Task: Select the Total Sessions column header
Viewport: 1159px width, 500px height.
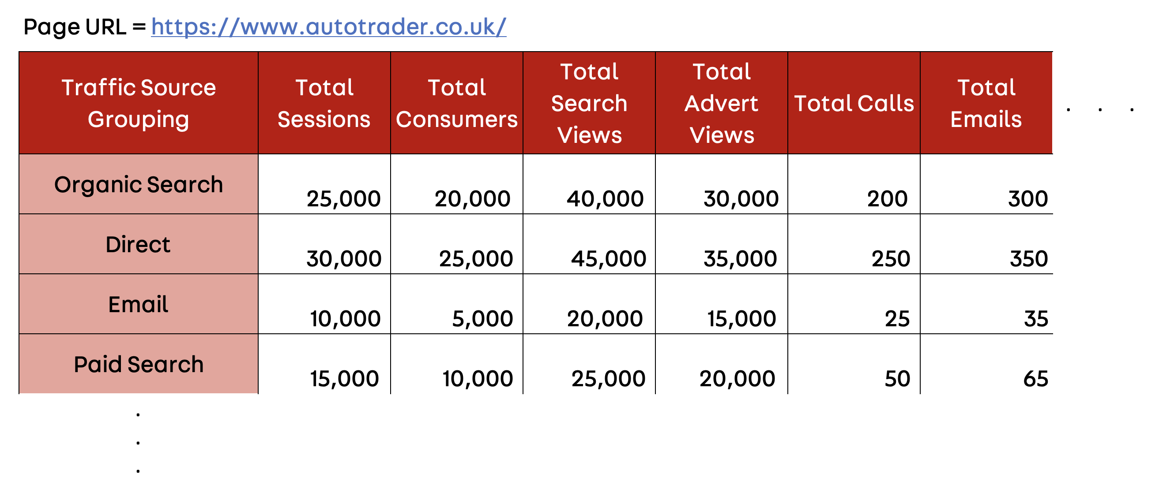Action: 324,103
